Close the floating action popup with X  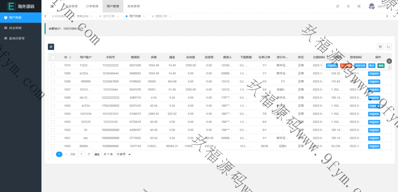[x=389, y=61]
